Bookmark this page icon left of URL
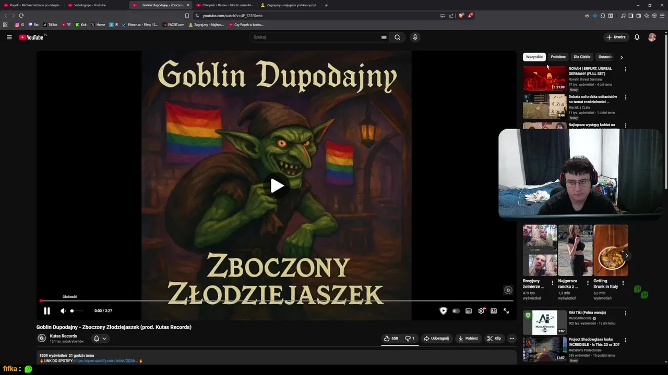 point(187,16)
